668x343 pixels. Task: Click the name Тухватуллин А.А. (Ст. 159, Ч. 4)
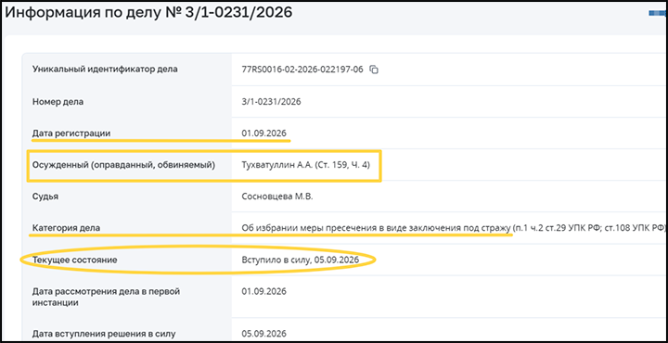[x=306, y=165]
